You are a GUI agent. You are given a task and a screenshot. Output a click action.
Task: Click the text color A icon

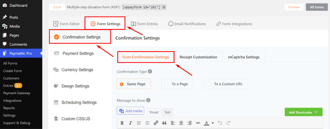(207, 123)
